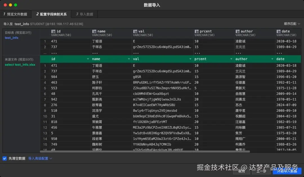304x177 pixels.
Task: Click author cell 费新天 in row 5
Action: point(240,88)
